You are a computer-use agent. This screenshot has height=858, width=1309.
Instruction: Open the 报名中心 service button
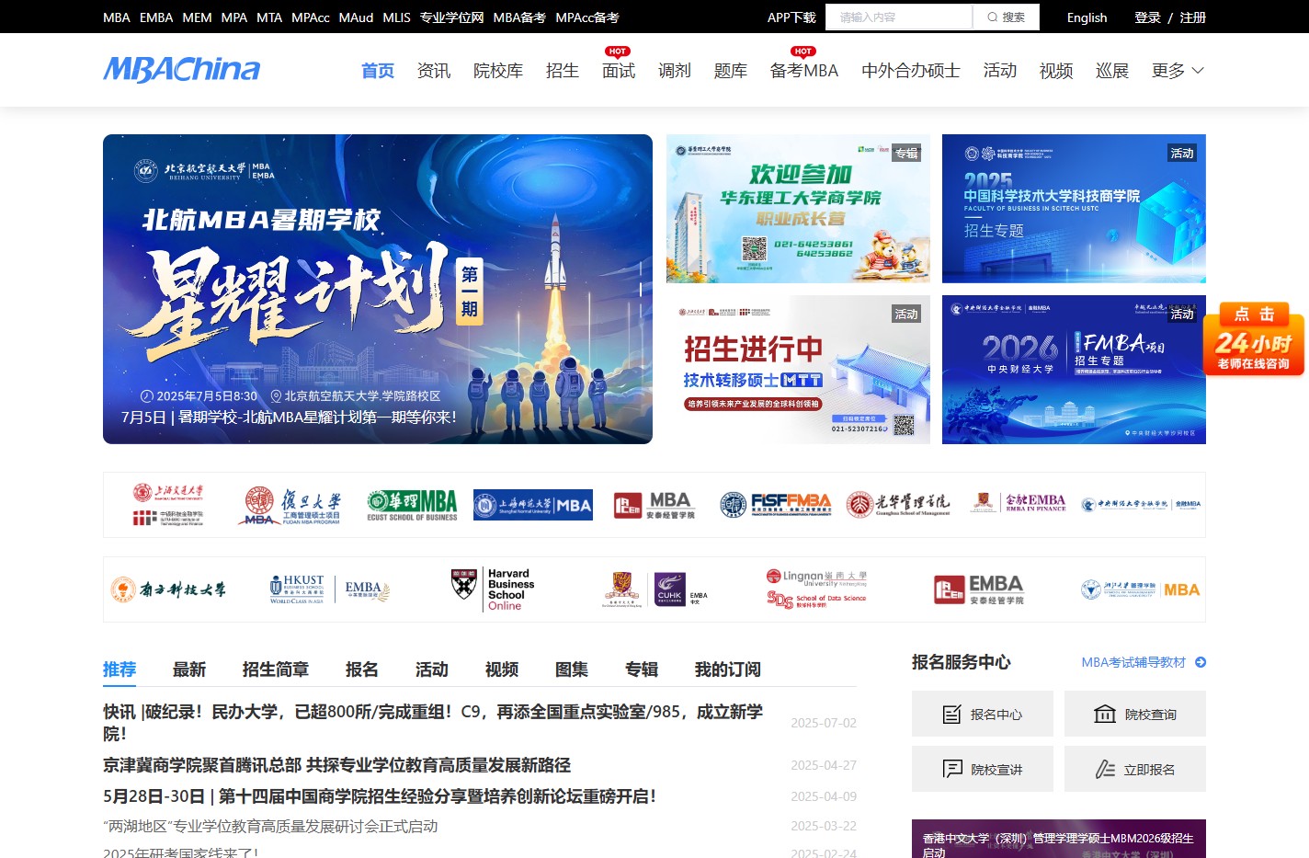pyautogui.click(x=983, y=714)
